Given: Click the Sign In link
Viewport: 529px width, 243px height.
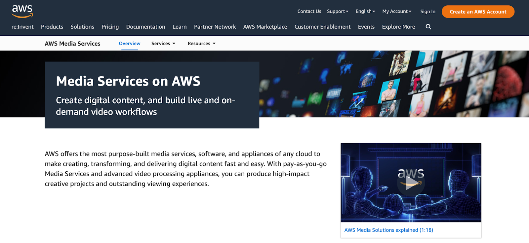Looking at the screenshot, I should (x=428, y=12).
